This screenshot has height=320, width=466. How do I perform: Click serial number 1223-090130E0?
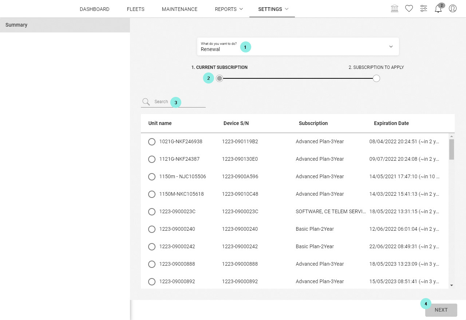[240, 159]
